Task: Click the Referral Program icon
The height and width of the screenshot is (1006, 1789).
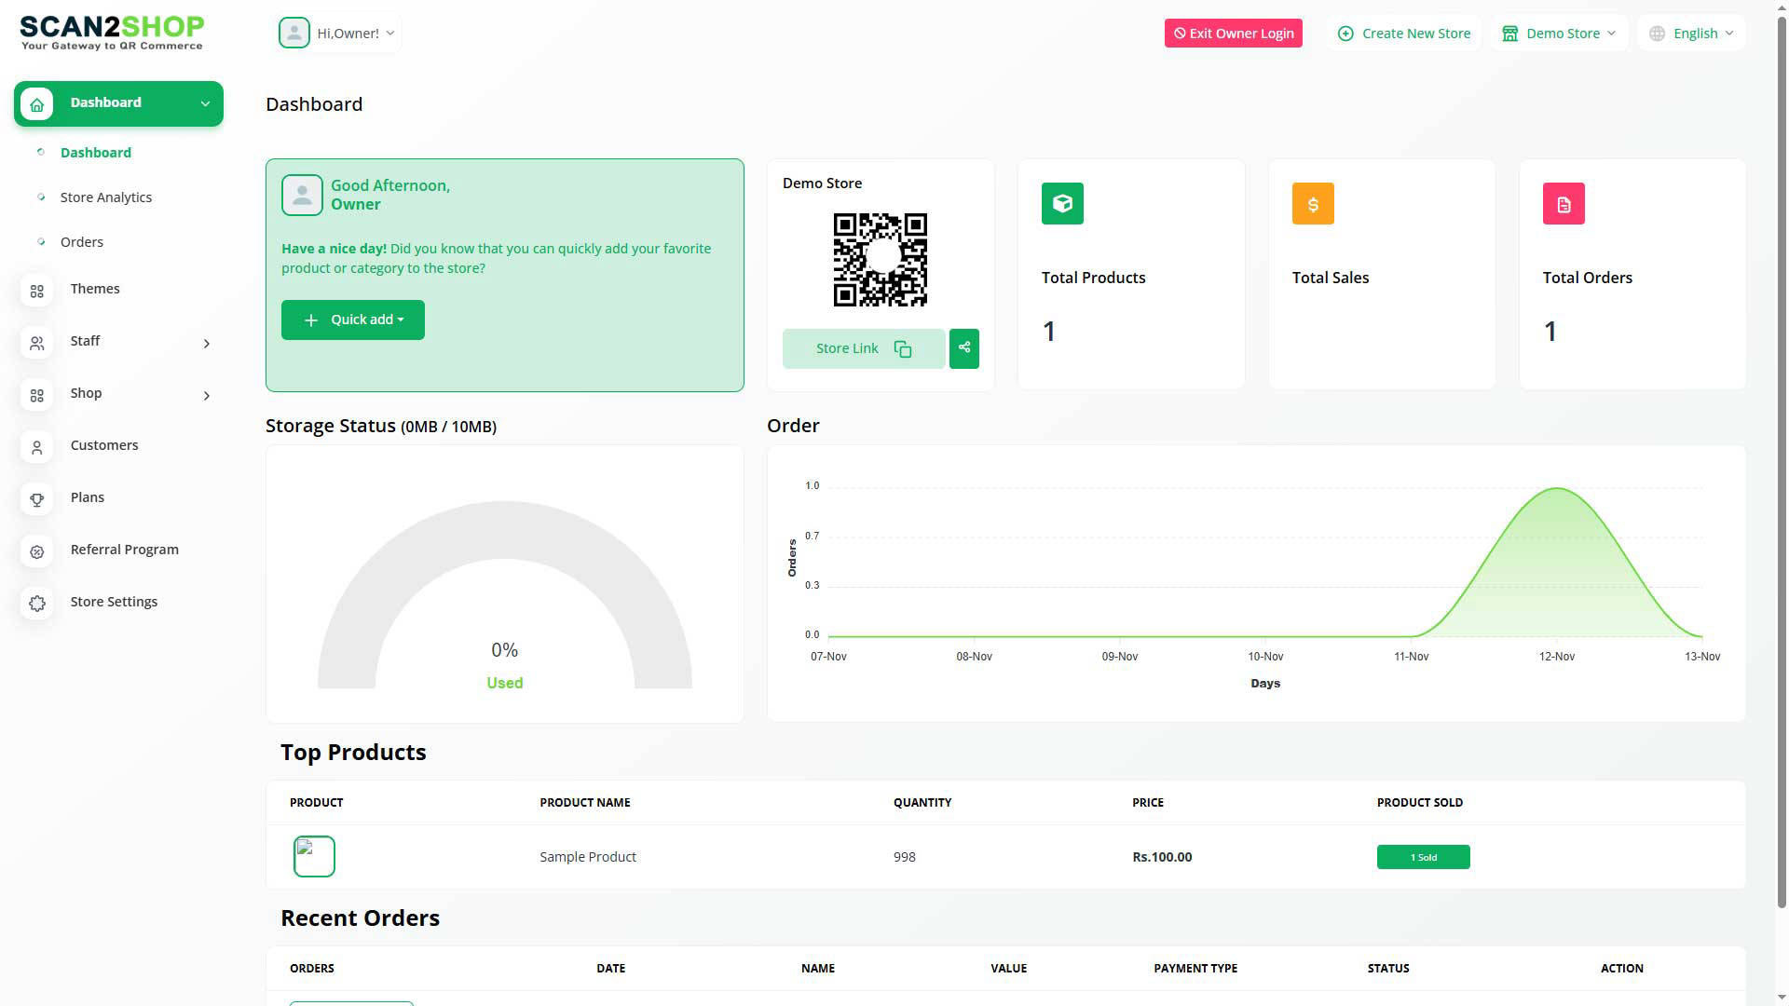Action: (x=37, y=552)
